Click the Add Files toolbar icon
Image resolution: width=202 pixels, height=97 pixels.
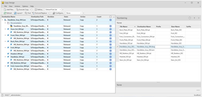pos(5,10)
